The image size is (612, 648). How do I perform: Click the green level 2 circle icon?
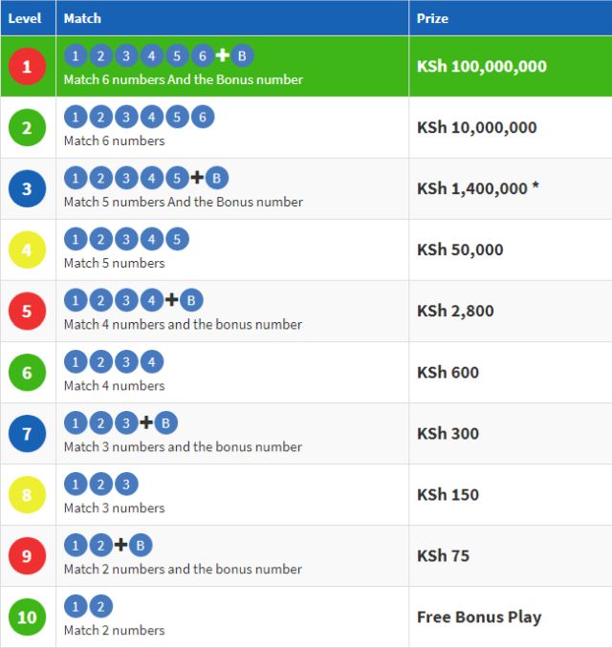[27, 128]
